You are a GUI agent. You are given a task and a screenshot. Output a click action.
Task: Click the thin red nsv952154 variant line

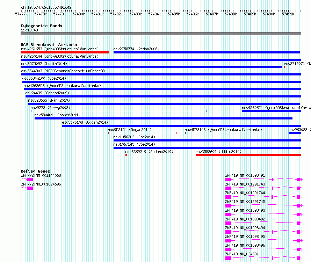(x=143, y=133)
